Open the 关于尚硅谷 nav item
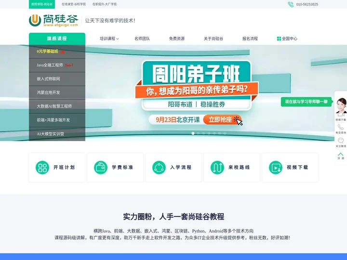Screen dimensions: 347x260 214,39
